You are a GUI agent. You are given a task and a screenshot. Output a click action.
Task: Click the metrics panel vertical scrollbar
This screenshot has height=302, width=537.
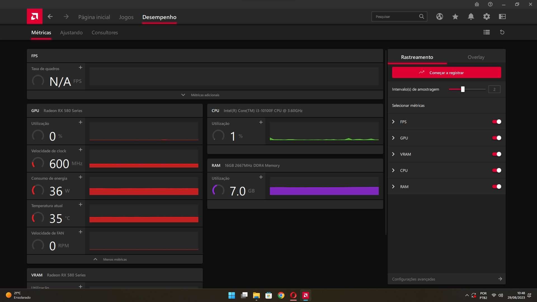pyautogui.click(x=386, y=143)
